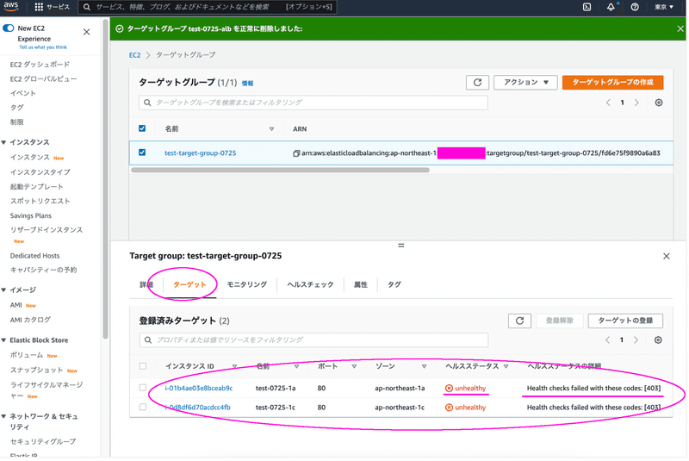
Task: Focus the AWS services search box
Action: click(x=208, y=7)
